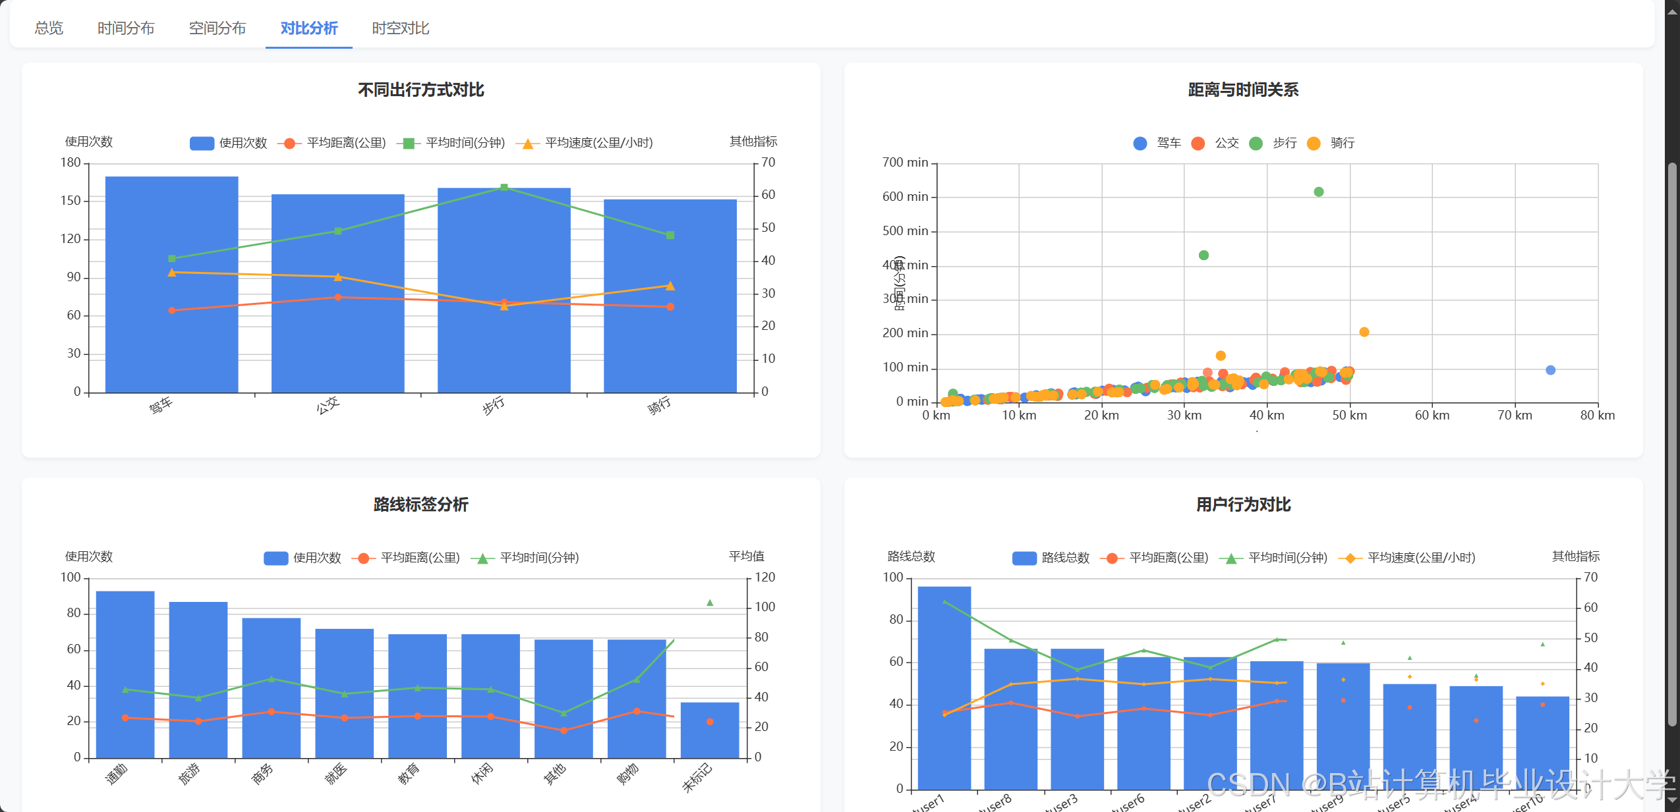Switch to the 总览 tab
This screenshot has height=812, width=1680.
tap(49, 28)
